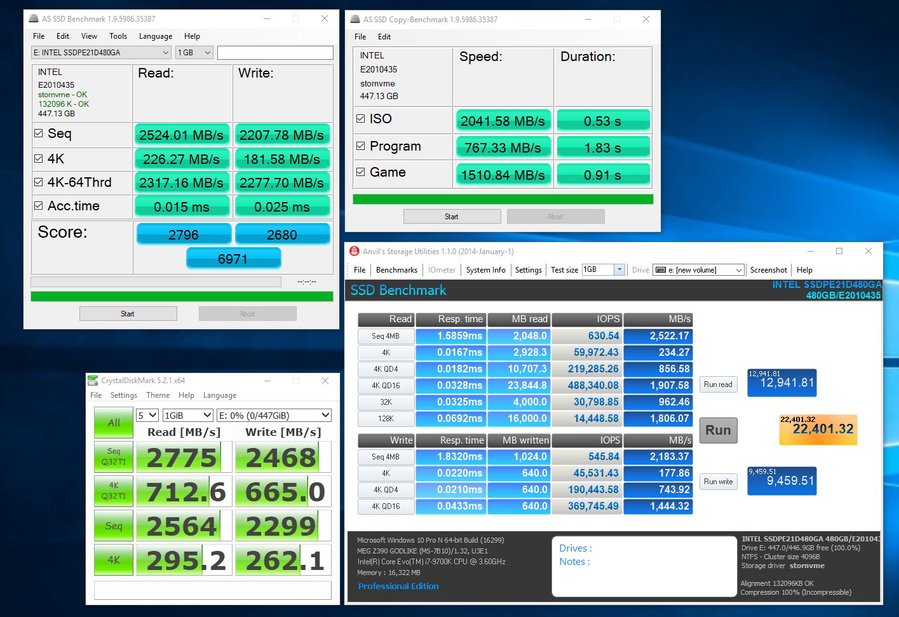
Task: Open the 1 GB size dropdown in AS SSD
Action: coord(194,53)
